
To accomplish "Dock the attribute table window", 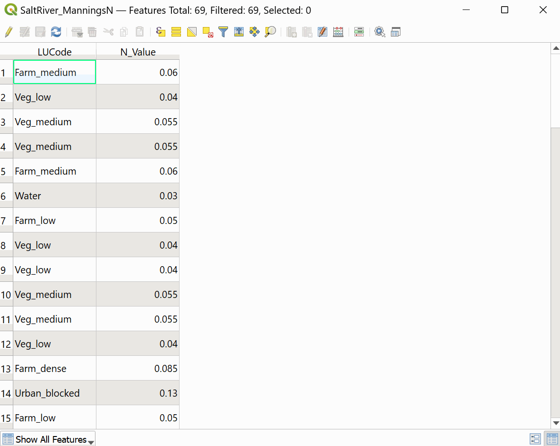I will [396, 32].
